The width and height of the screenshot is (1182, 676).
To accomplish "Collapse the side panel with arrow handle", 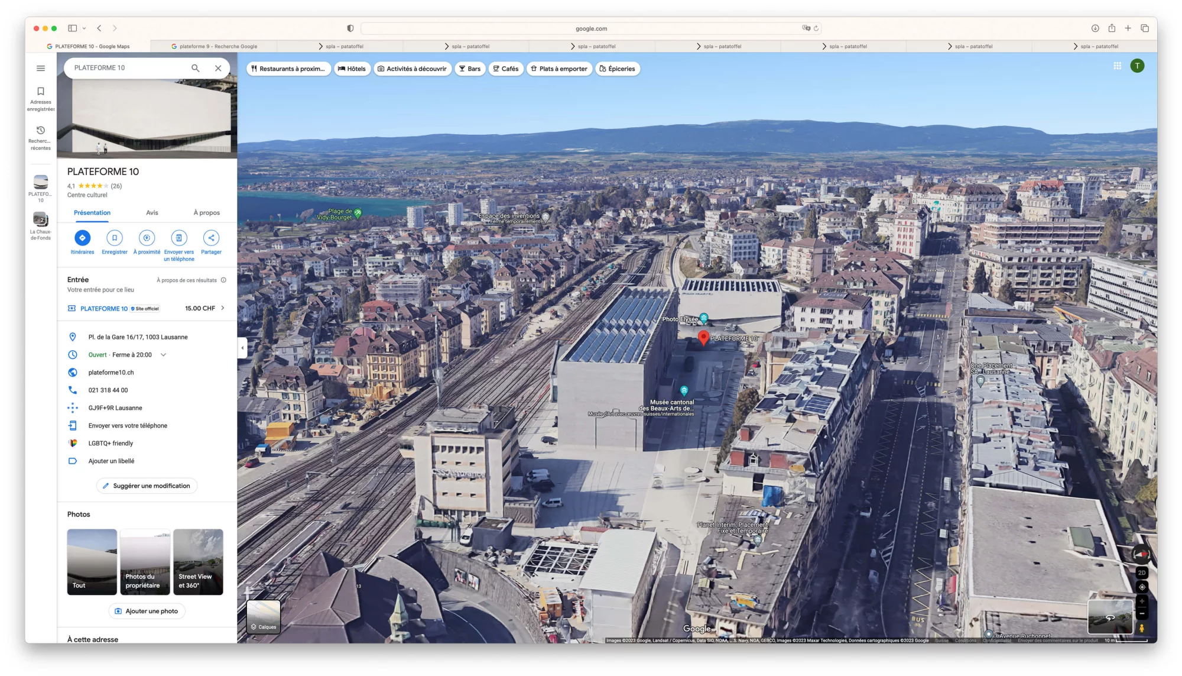I will click(x=242, y=348).
